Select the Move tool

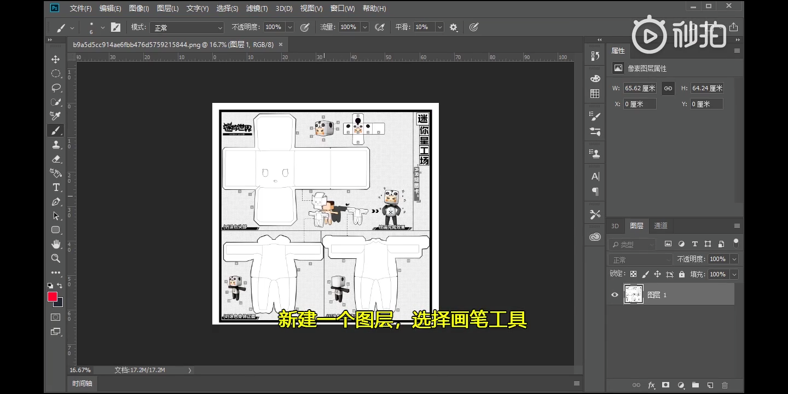tap(56, 59)
